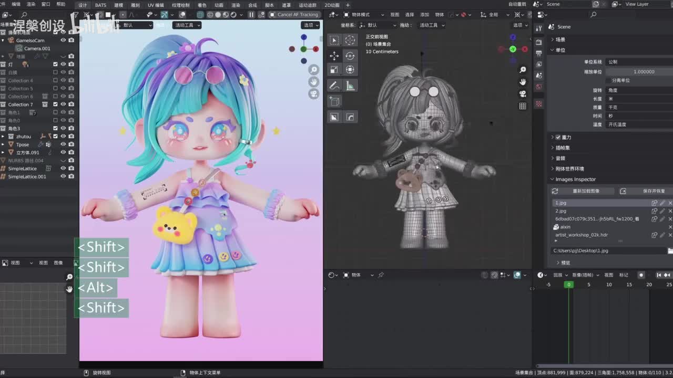The height and width of the screenshot is (378, 673).
Task: Switch perspective/orthographic grid icon in right viewport
Action: [x=523, y=106]
